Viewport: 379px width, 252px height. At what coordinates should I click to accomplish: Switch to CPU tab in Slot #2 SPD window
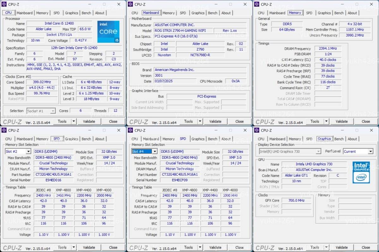pos(9,139)
